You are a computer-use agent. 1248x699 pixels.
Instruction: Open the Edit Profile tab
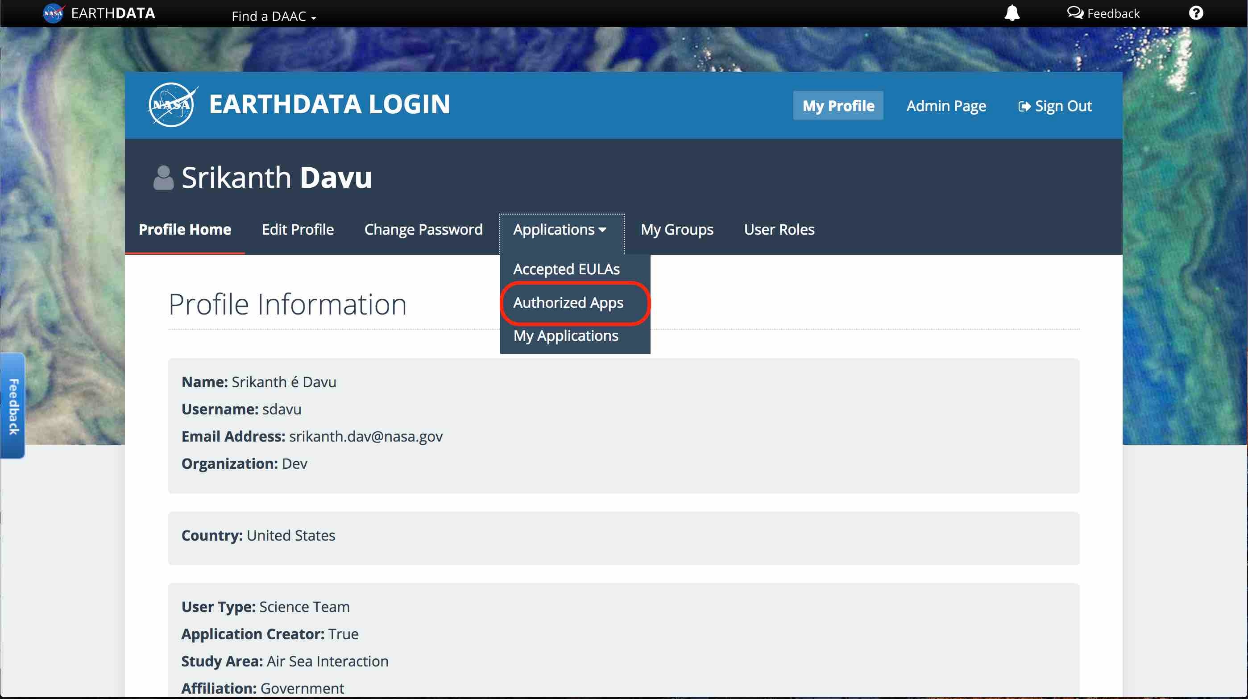(298, 230)
